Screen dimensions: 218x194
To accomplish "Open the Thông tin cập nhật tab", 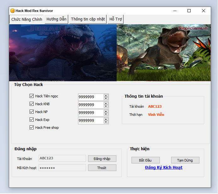I will tap(88, 19).
